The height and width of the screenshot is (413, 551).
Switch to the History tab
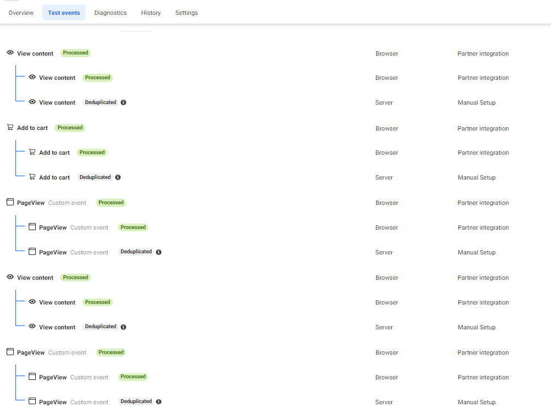(150, 12)
